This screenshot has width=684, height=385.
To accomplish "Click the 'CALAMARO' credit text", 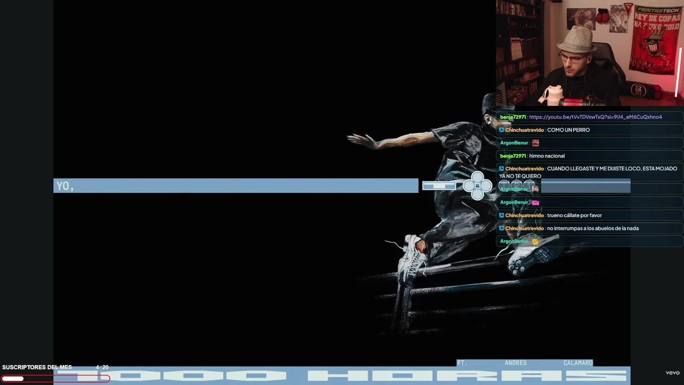I will [578, 363].
